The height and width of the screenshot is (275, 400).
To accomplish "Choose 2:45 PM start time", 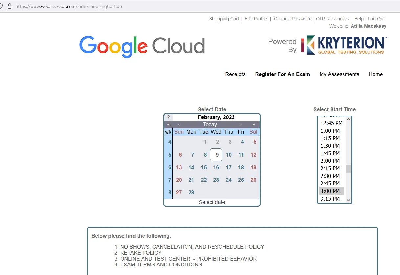I will [x=332, y=183].
